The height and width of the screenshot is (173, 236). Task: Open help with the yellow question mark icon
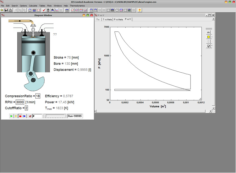click(x=140, y=10)
